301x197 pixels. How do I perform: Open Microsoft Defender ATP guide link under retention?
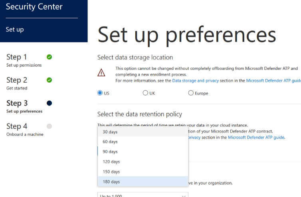256,137
